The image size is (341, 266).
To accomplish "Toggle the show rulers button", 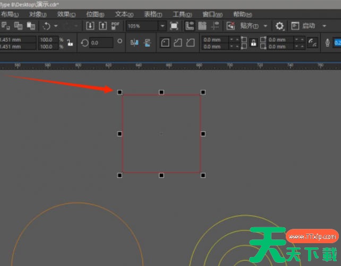I will (x=189, y=25).
